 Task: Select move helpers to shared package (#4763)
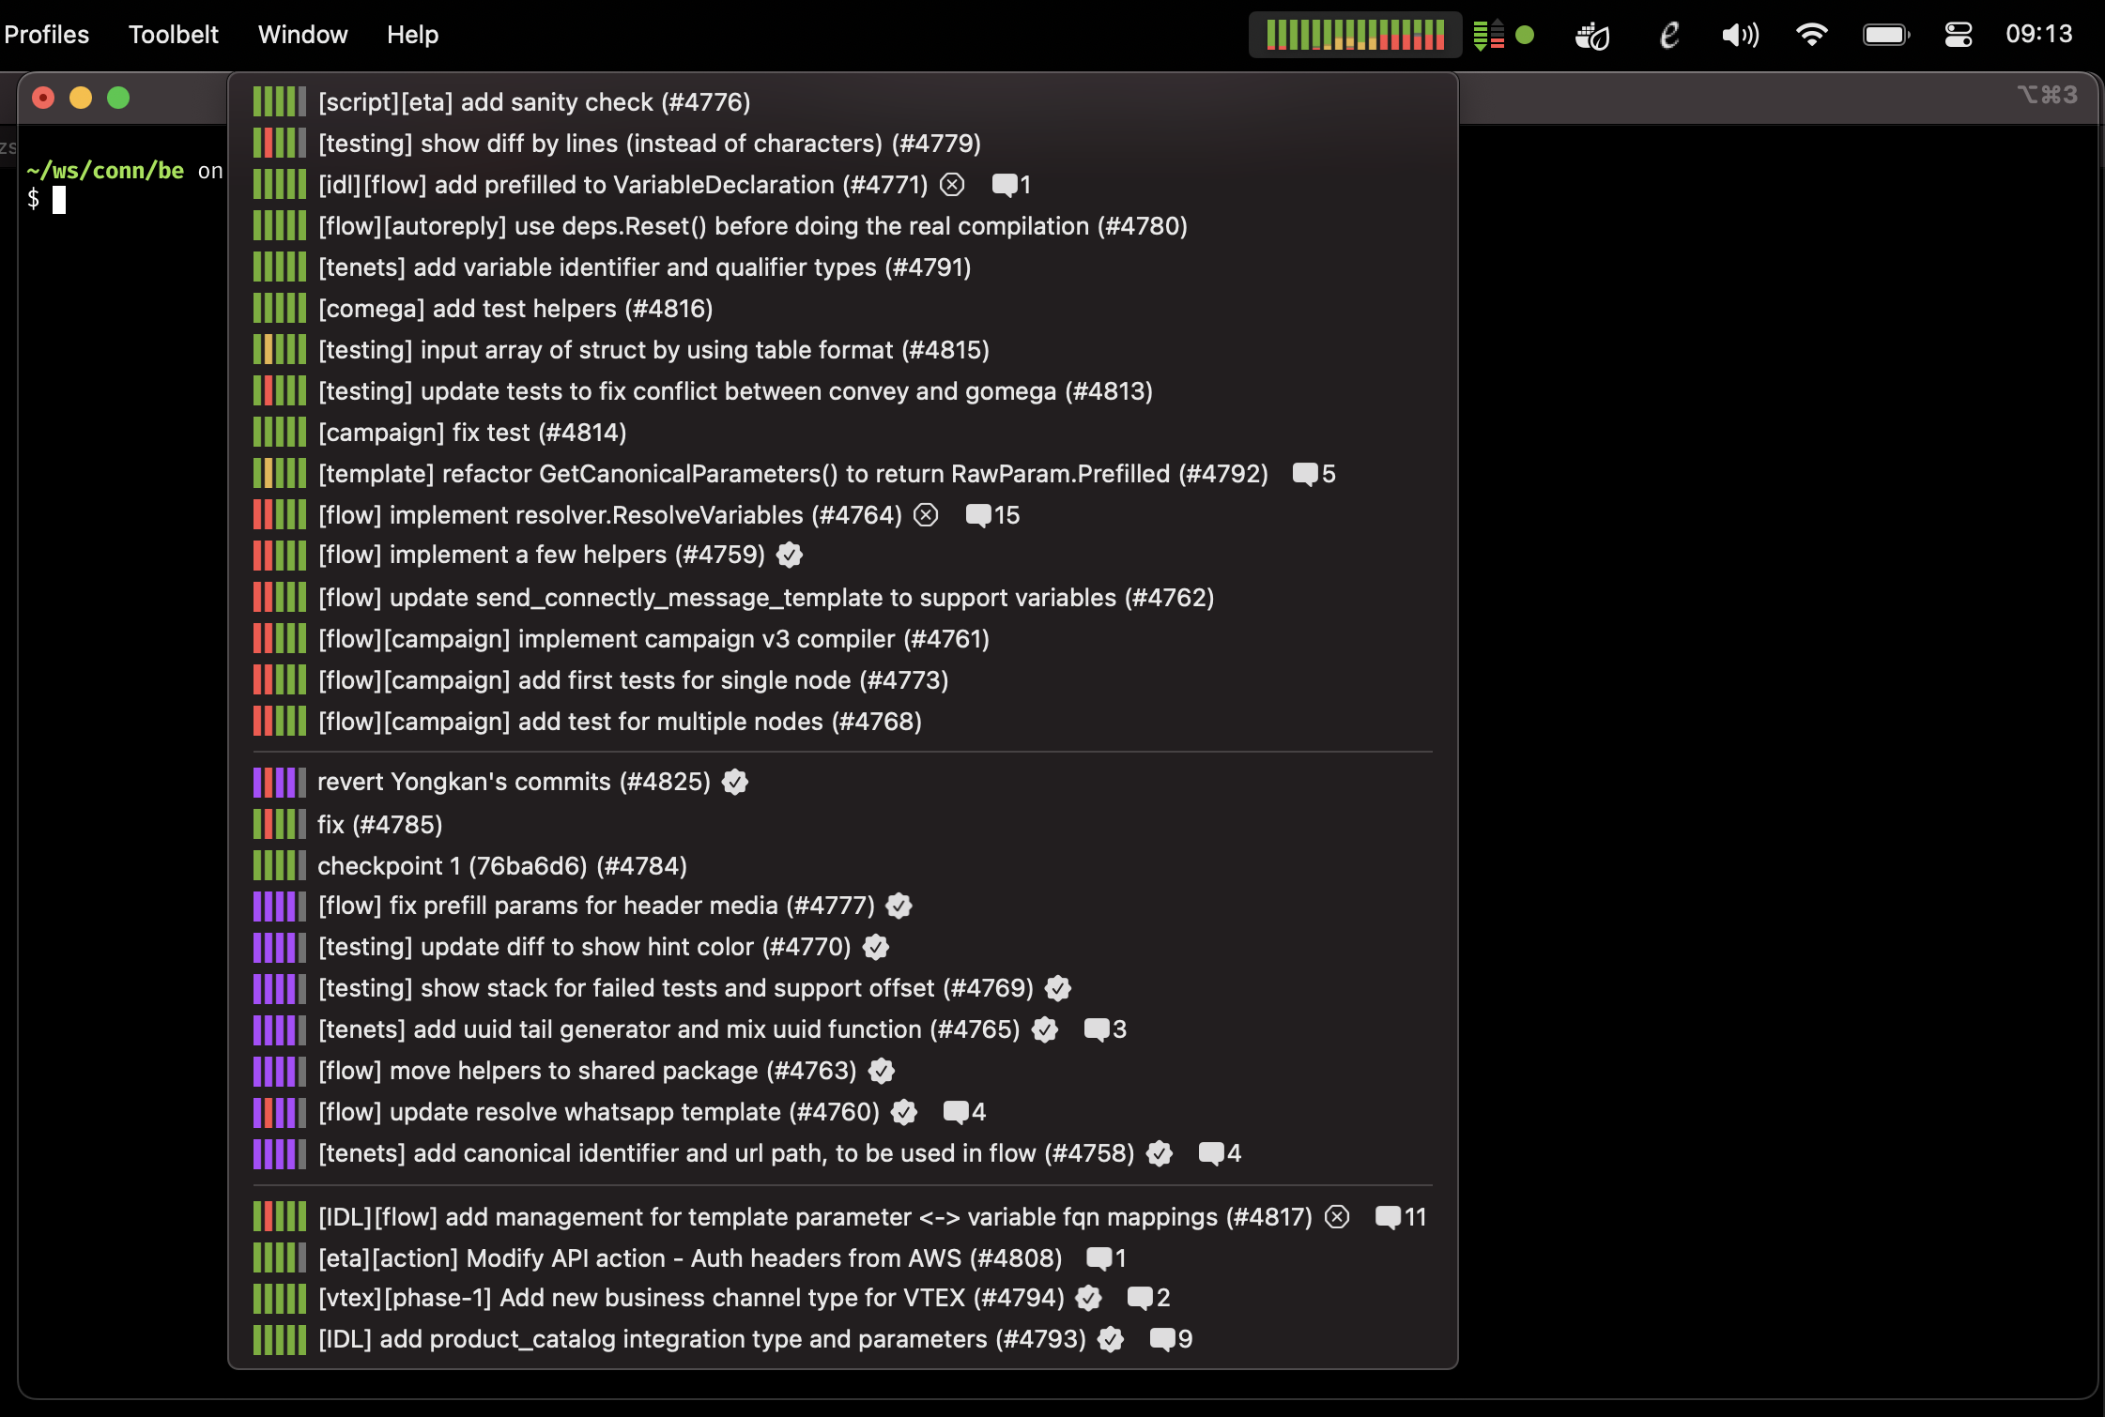[842, 1070]
